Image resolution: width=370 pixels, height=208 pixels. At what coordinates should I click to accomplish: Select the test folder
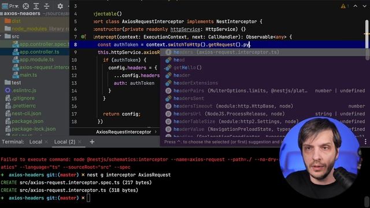pos(16,83)
